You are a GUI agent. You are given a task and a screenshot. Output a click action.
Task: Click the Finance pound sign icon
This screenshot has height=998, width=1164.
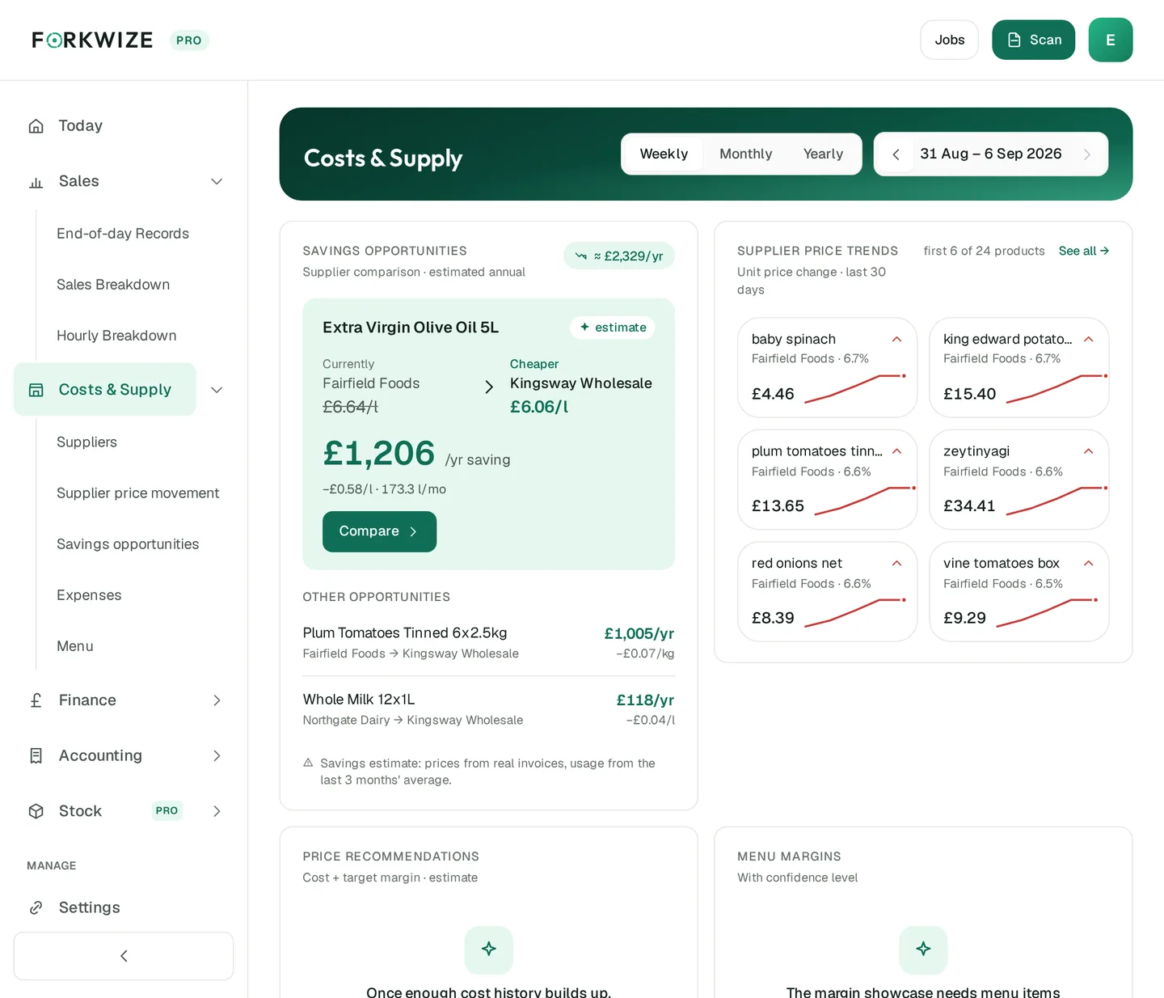pyautogui.click(x=36, y=700)
